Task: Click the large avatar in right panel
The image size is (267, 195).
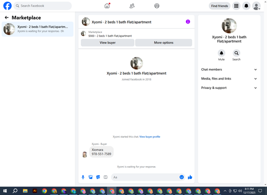Action: pos(229,26)
